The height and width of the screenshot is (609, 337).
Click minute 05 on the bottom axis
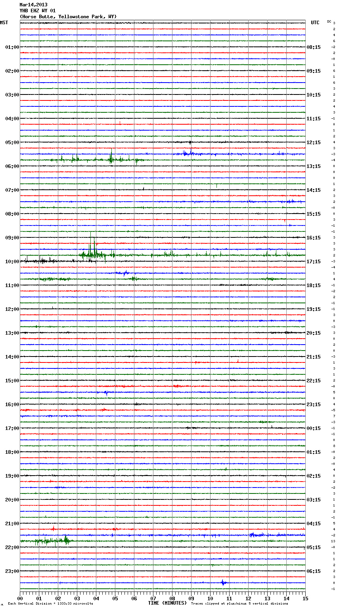point(115,598)
